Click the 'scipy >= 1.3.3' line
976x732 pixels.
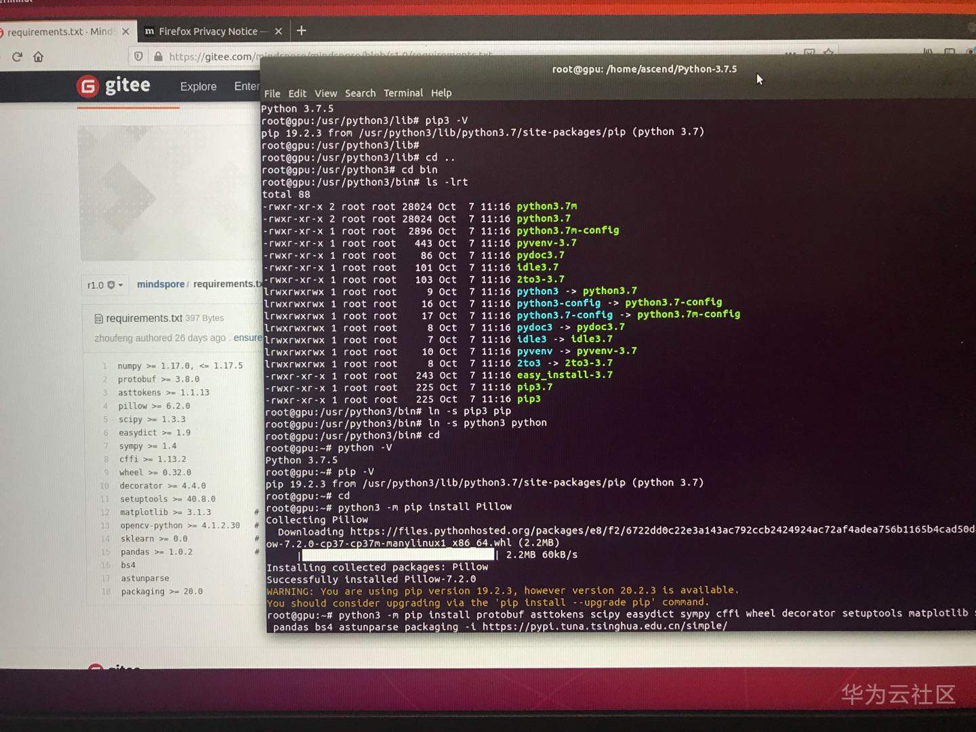[x=152, y=420]
